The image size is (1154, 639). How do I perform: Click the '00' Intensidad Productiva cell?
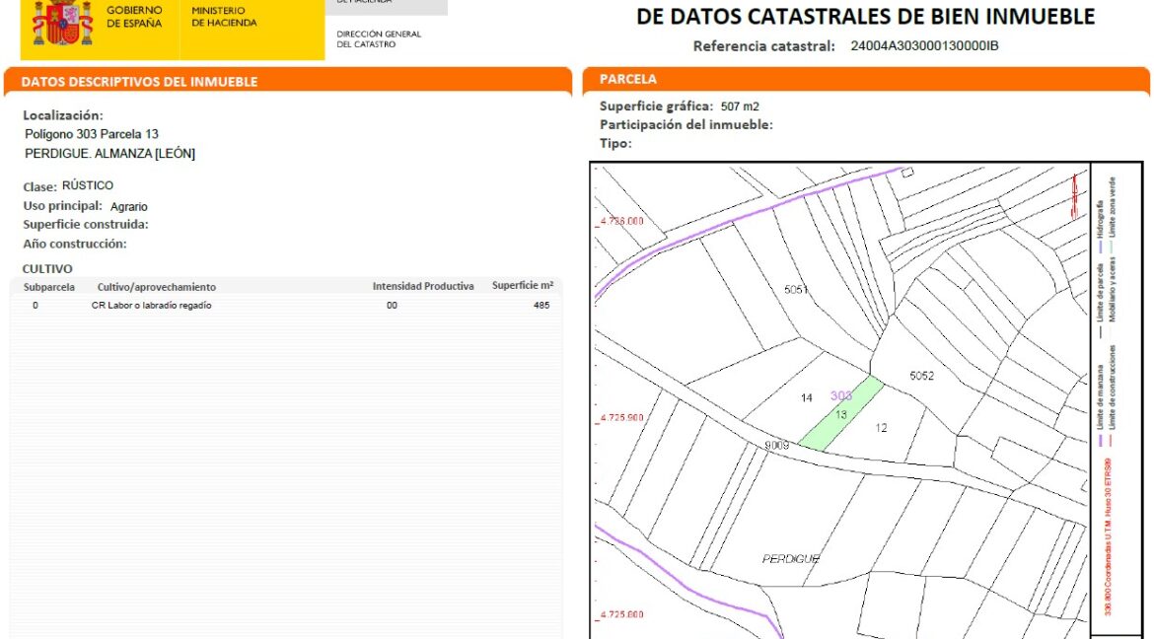tap(392, 306)
